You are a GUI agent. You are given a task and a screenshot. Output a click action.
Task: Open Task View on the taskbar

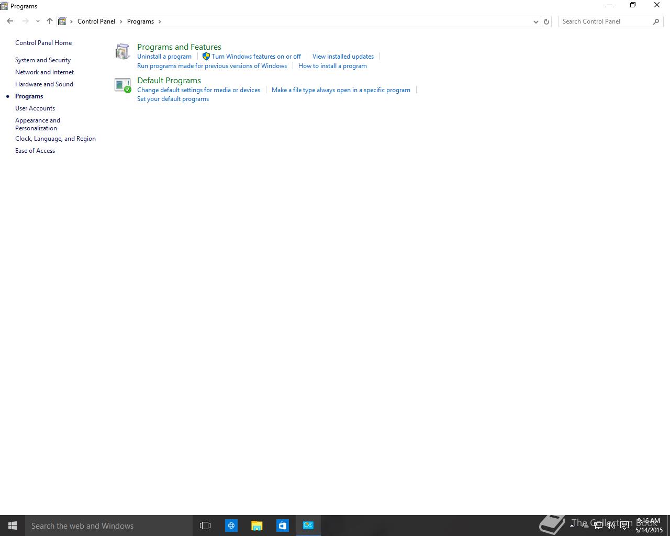205,526
